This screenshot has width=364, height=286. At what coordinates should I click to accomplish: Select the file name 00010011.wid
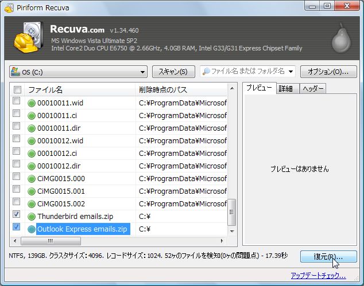tap(60, 103)
